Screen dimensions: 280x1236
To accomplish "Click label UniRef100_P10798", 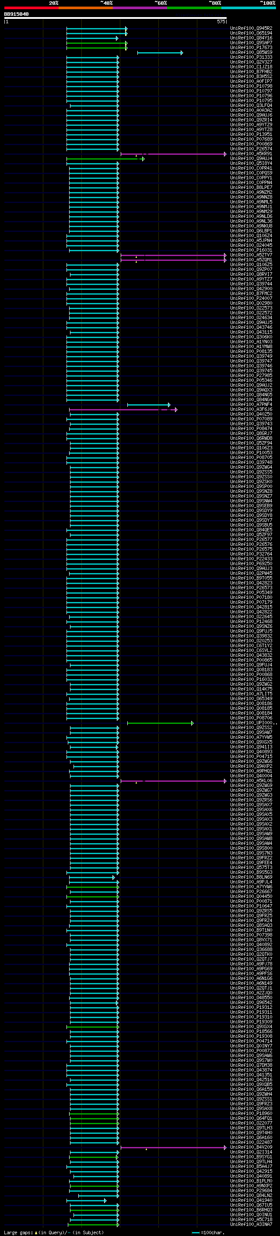I will pyautogui.click(x=245, y=86).
